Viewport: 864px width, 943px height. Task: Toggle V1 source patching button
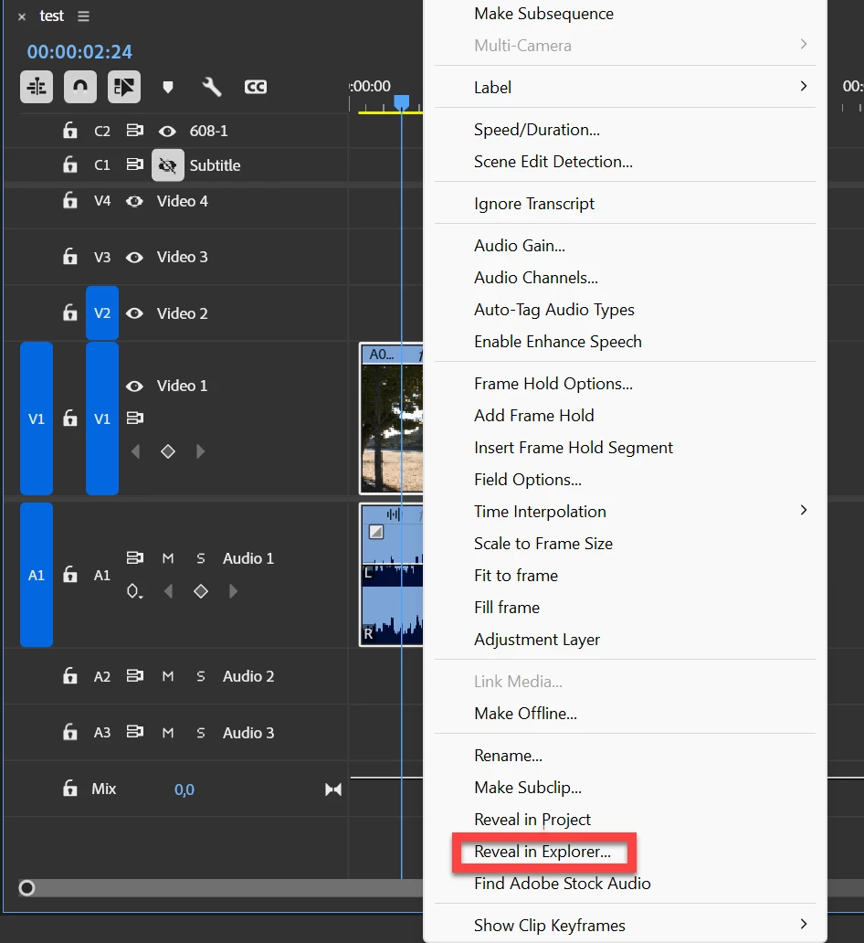click(x=37, y=419)
